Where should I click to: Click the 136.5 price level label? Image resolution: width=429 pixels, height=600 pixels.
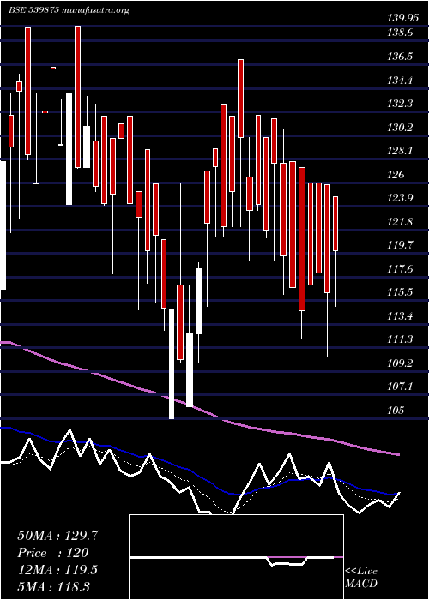pos(401,57)
